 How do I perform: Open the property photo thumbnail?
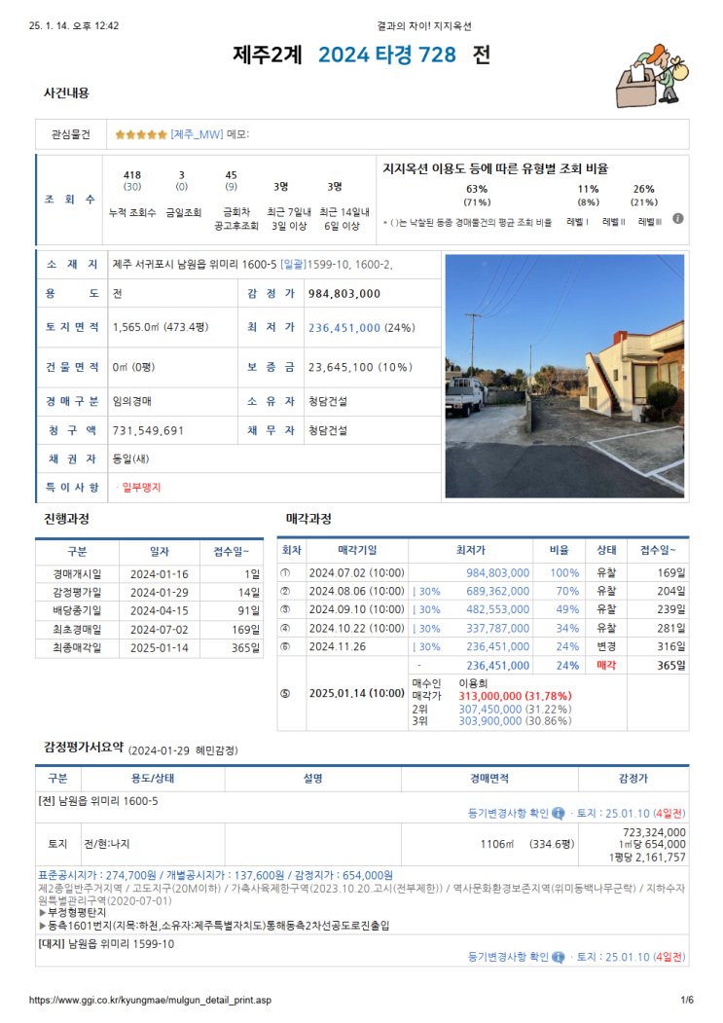(564, 376)
